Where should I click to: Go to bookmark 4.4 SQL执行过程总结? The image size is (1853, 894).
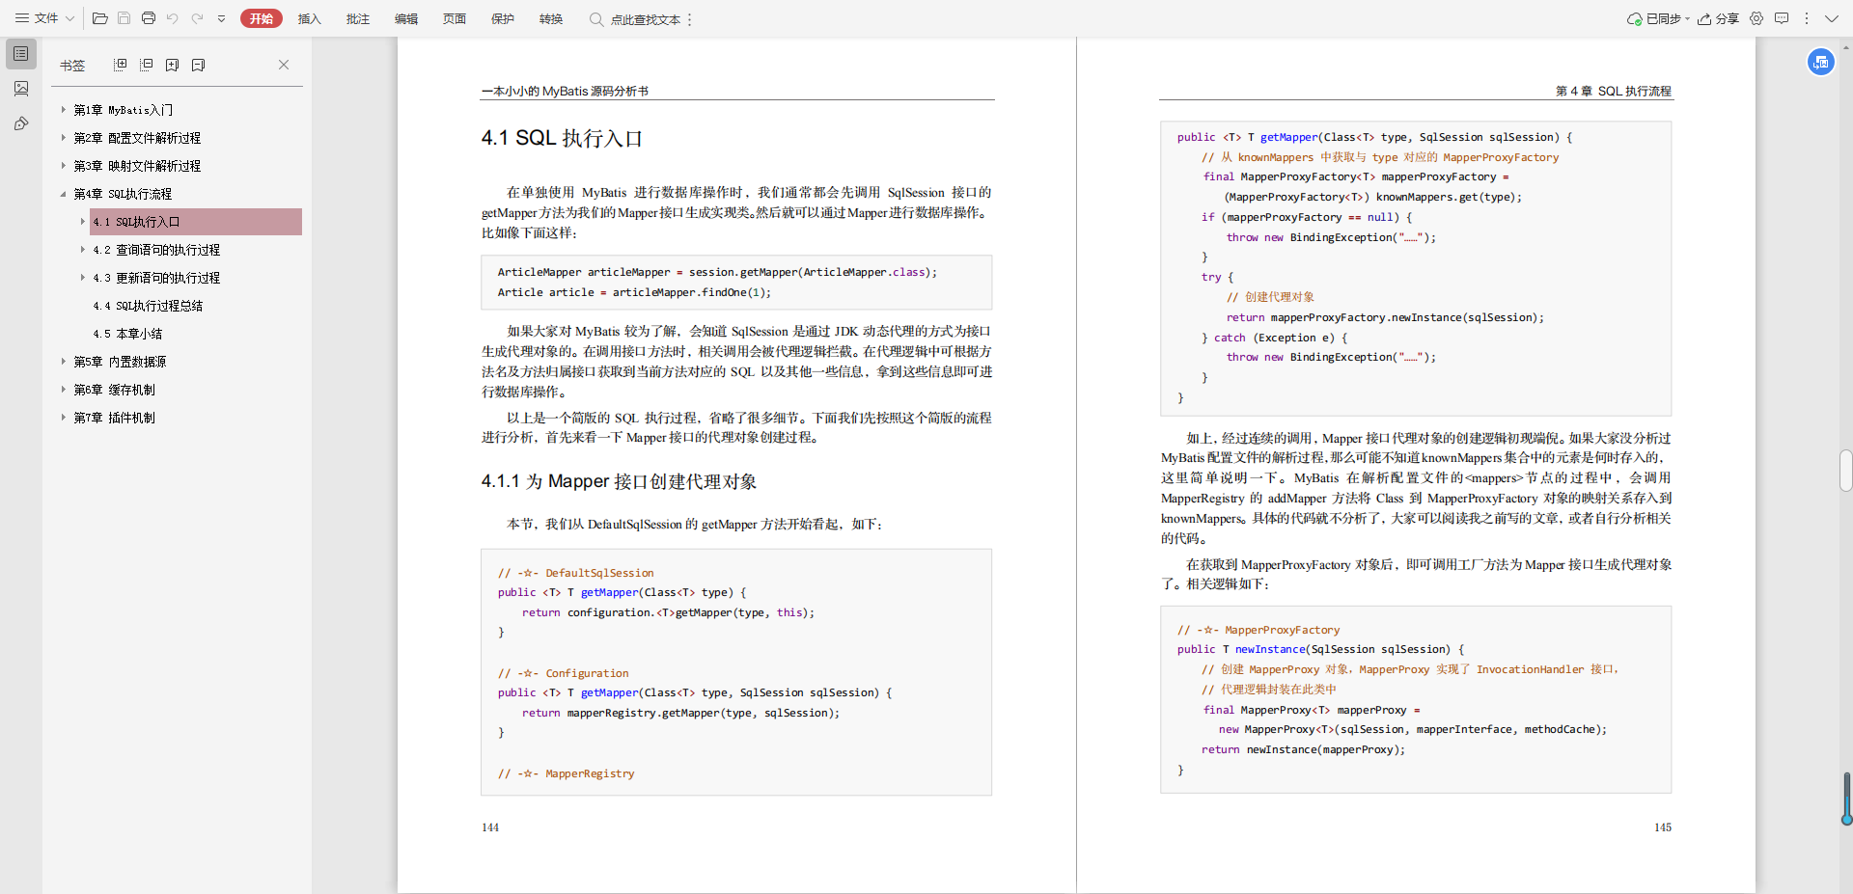coord(148,306)
